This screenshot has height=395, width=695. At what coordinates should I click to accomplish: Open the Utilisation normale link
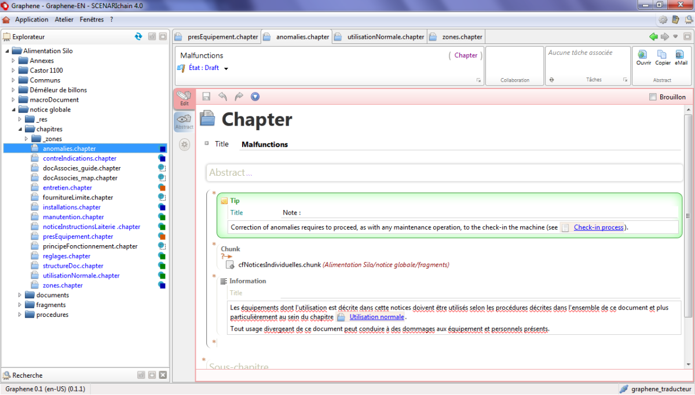[377, 317]
